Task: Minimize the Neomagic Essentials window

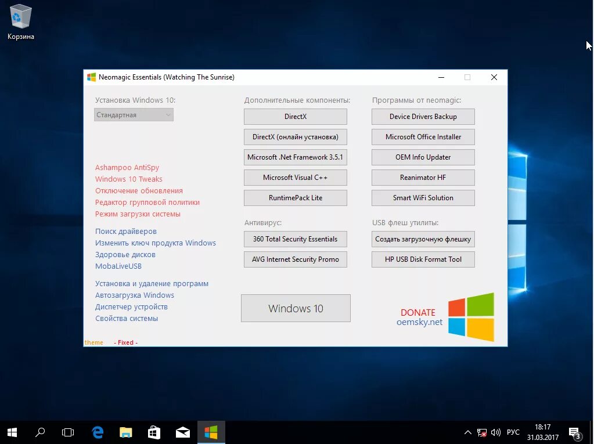Action: pos(441,77)
